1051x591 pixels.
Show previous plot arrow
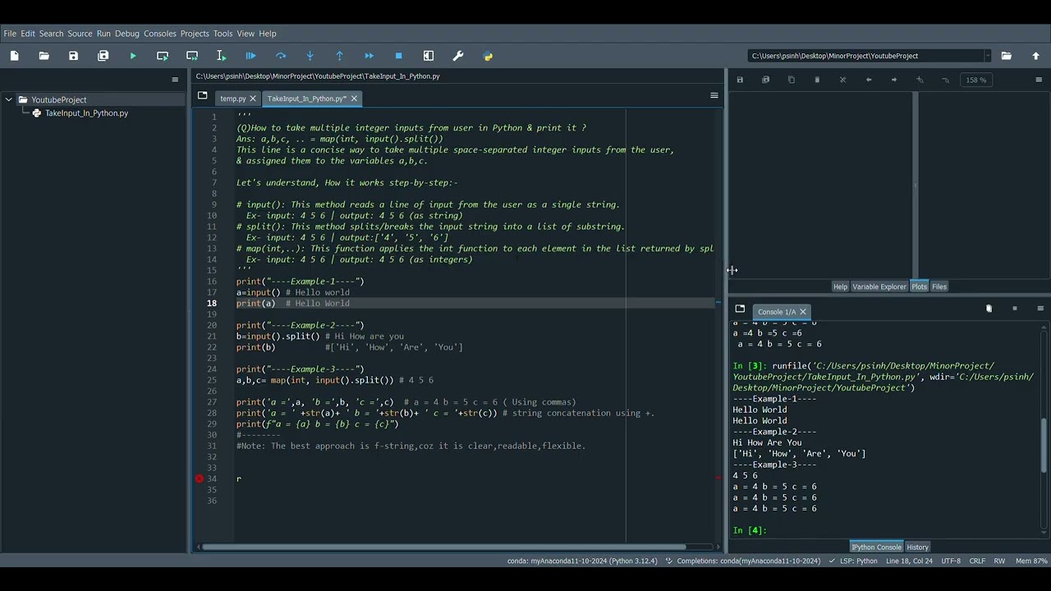tap(869, 80)
